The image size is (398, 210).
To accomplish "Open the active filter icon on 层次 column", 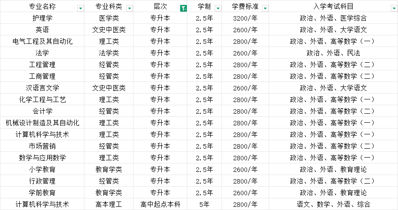I will point(183,9).
